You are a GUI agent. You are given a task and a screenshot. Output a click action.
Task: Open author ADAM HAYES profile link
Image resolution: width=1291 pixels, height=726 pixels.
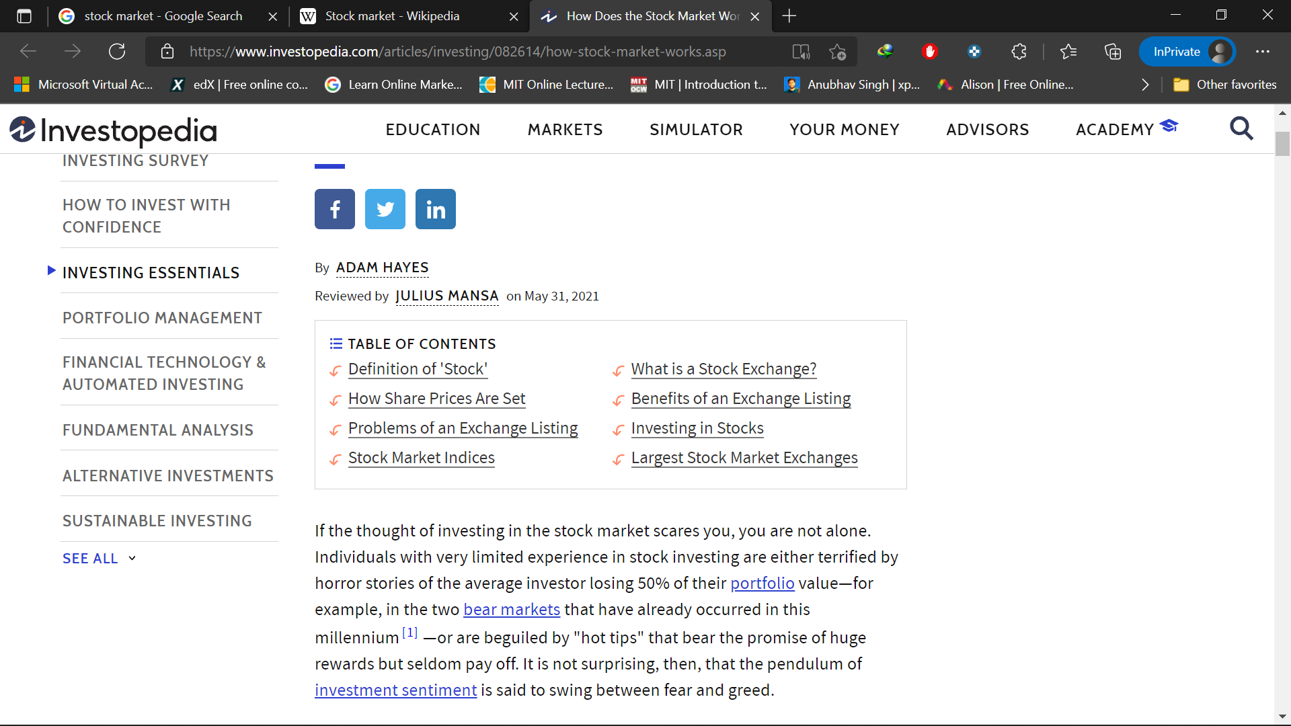click(x=382, y=268)
